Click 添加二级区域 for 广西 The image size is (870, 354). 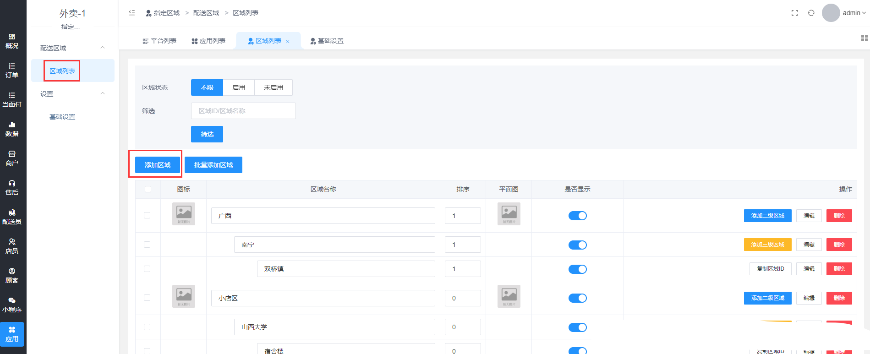(768, 216)
